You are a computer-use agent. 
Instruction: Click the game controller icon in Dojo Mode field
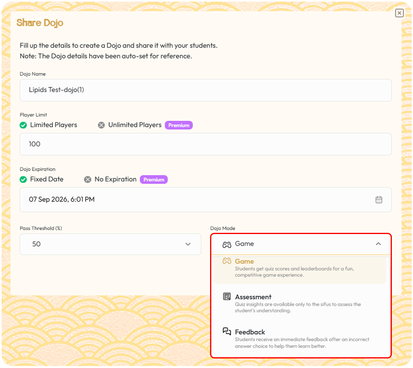(226, 244)
